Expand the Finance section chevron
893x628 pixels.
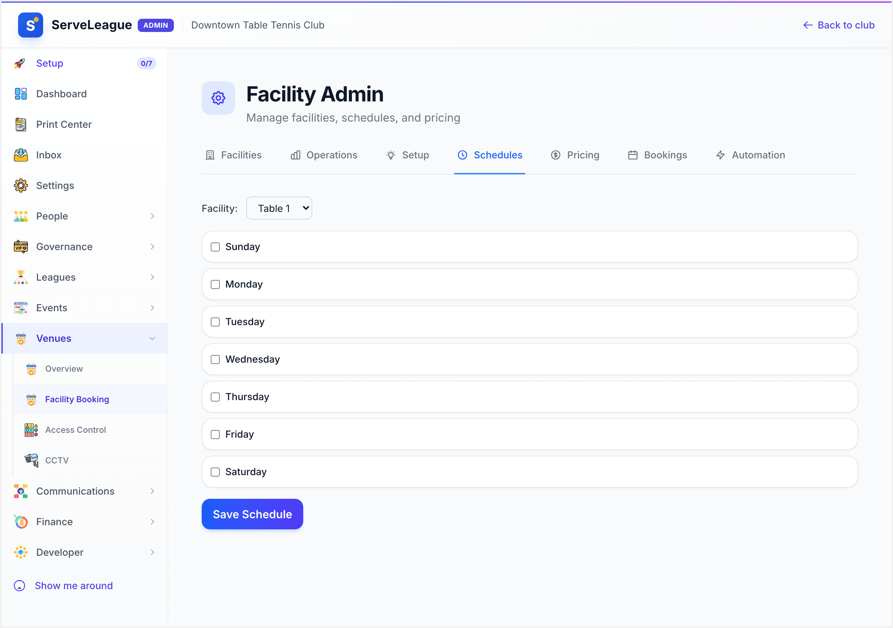(x=152, y=521)
